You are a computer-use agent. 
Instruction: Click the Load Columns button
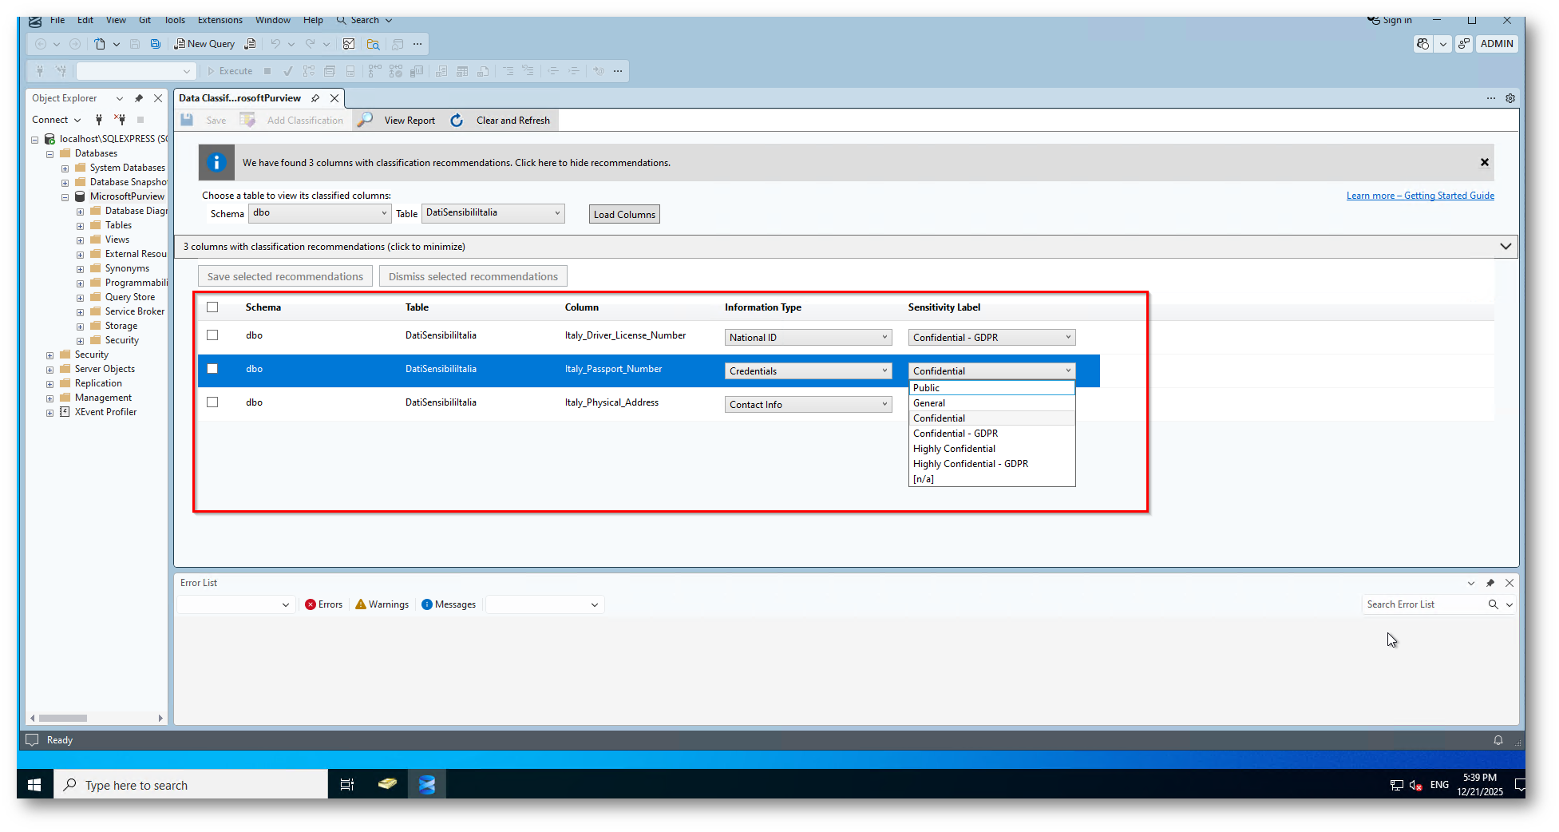click(x=624, y=214)
